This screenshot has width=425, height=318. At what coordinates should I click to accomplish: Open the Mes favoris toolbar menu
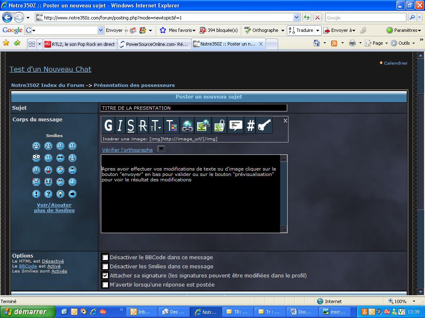(x=178, y=30)
